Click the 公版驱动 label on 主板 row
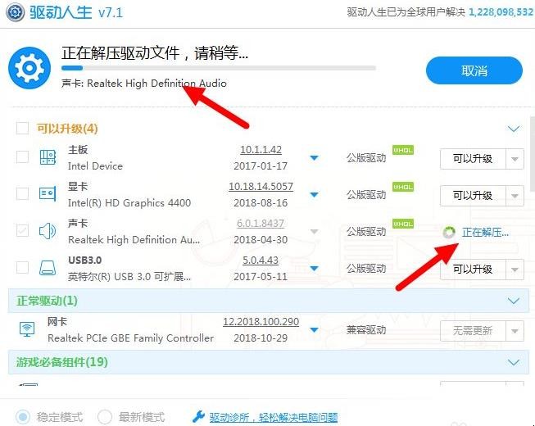The height and width of the screenshot is (426, 535). [366, 158]
